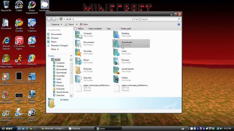Click folder tree scrollbar down arrow

71,95
